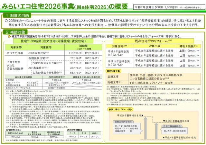The image size is (206, 145).
Task: Click the '補助額' column header in the new-build table
Action: tap(83, 47)
